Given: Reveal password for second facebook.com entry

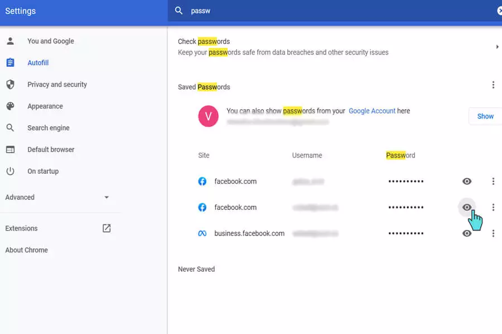Looking at the screenshot, I should (x=467, y=207).
